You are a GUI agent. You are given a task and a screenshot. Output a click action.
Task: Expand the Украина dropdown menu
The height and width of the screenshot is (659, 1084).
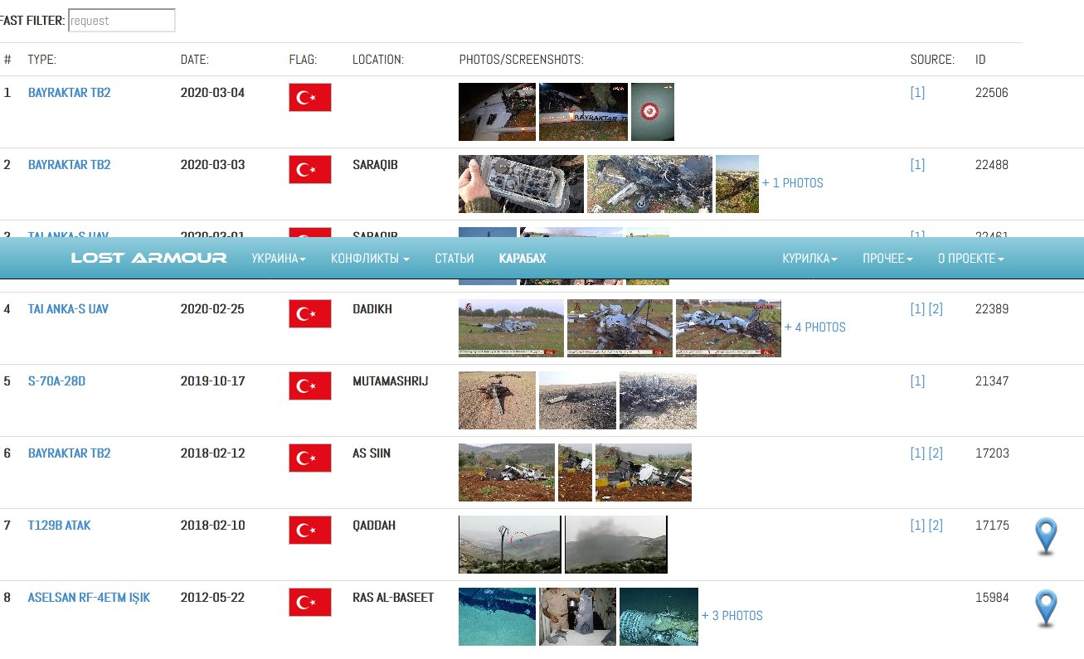click(279, 259)
